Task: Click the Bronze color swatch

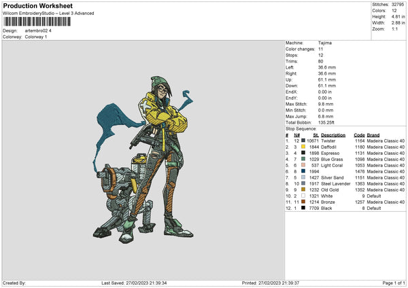Action: 303,202
